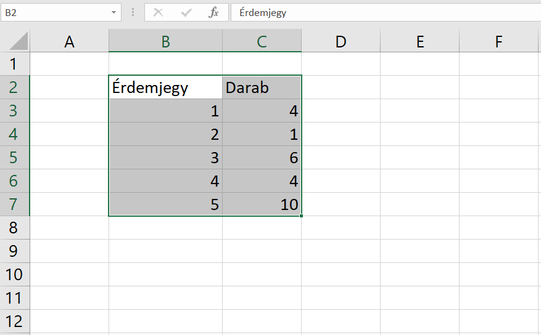Select column D header

[341, 41]
